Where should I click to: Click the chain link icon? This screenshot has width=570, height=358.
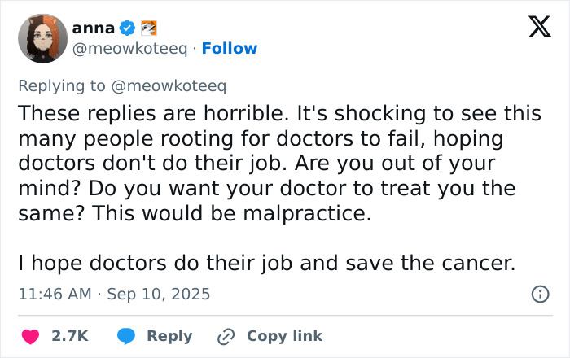click(x=226, y=336)
